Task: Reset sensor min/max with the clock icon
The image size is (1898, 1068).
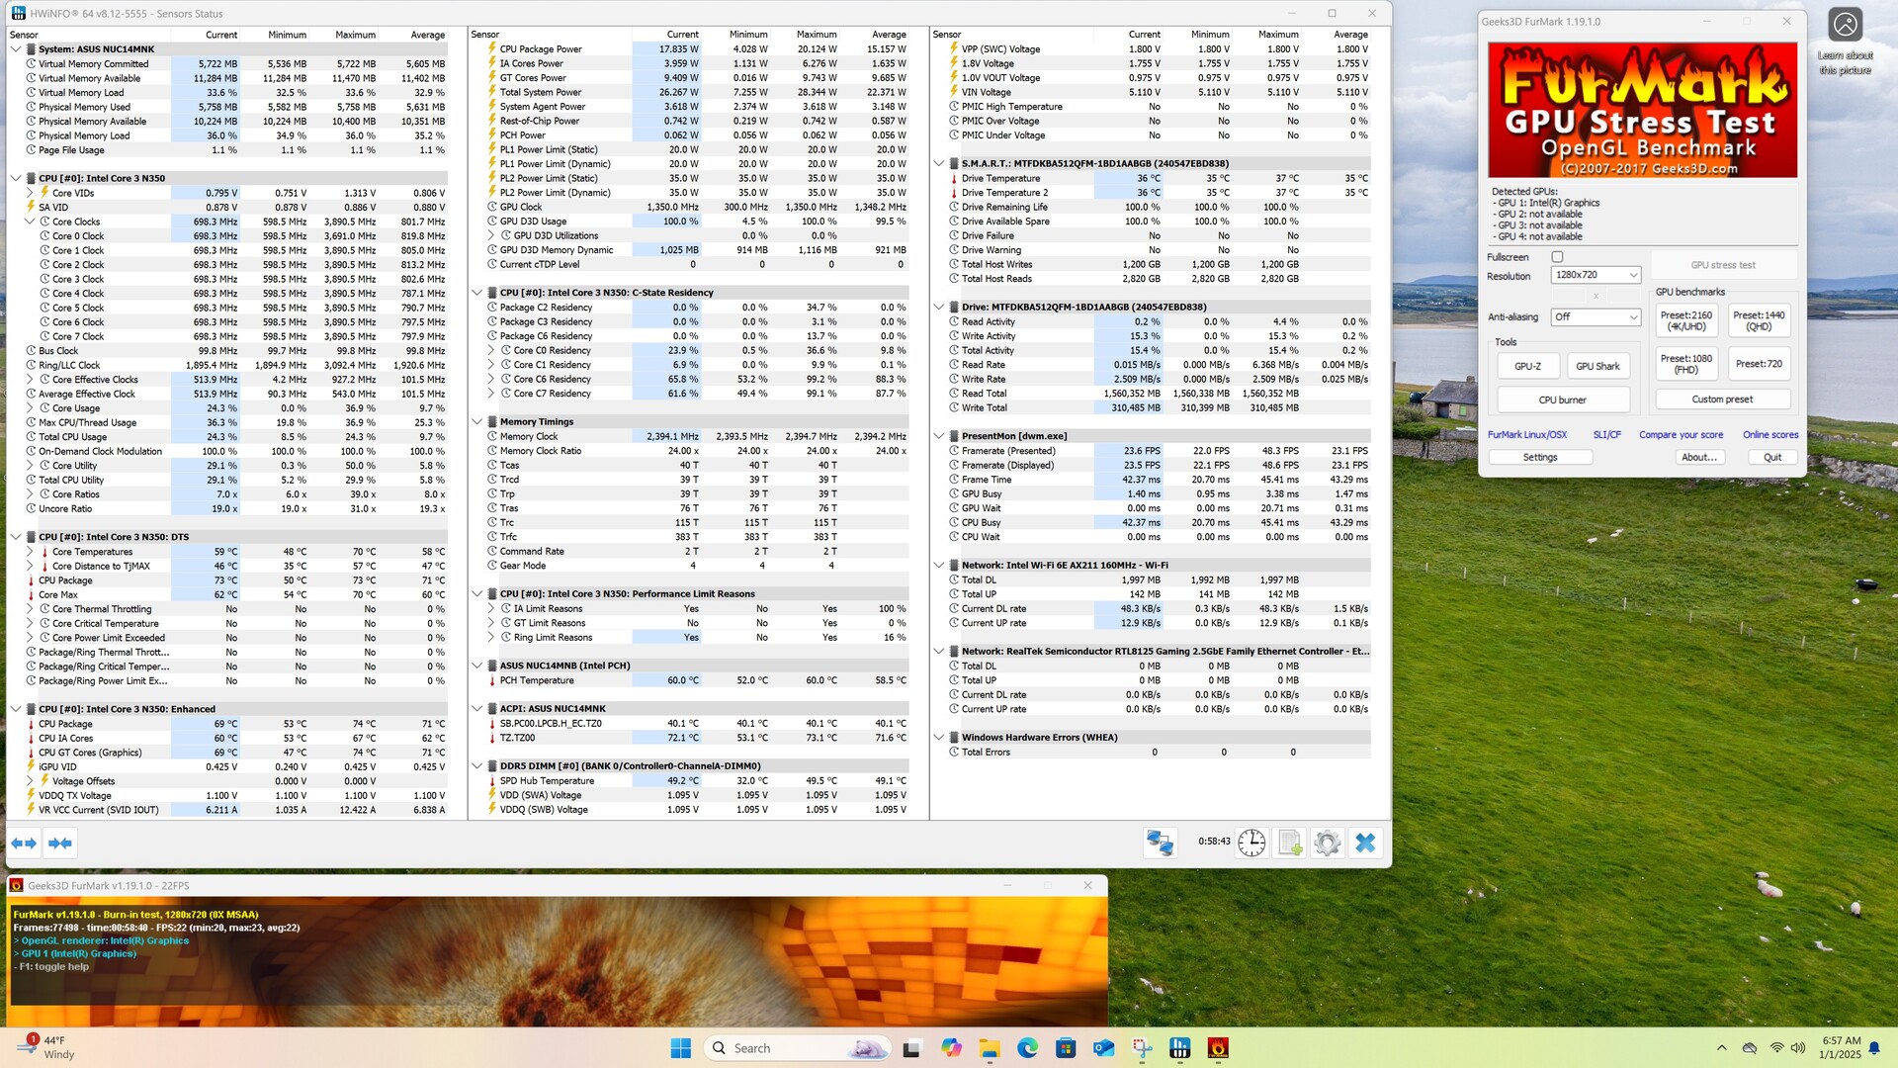Action: tap(1251, 843)
